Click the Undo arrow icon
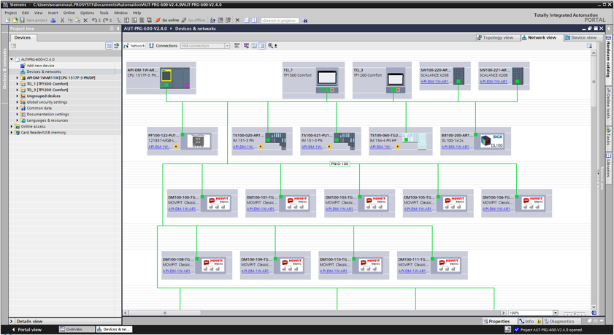Image resolution: width=614 pixels, height=335 pixels. [94, 20]
